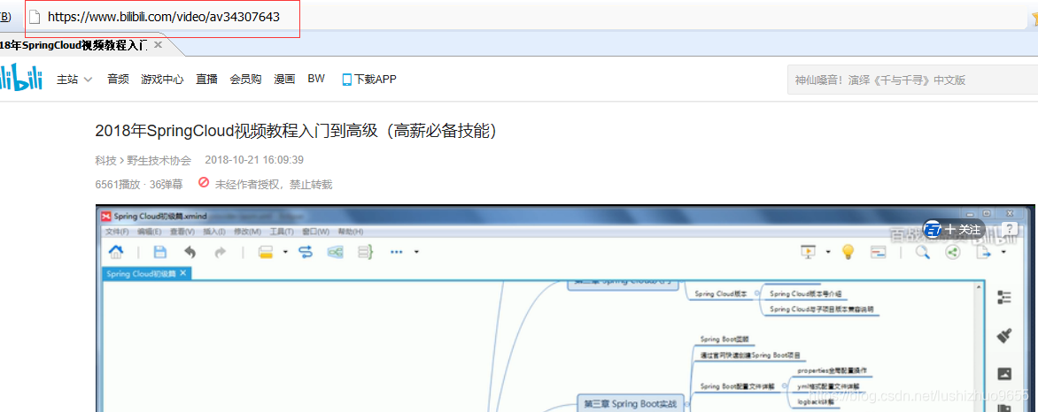1038x412 pixels.
Task: Click the bilibili logo
Action: click(19, 78)
